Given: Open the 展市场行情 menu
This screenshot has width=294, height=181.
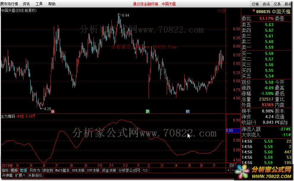Looking at the screenshot, I should pos(9,4).
